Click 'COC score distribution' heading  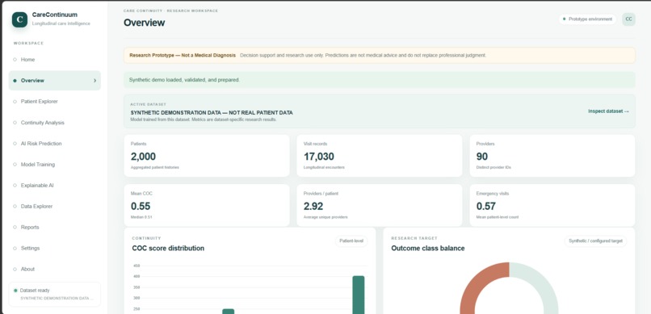(x=168, y=249)
